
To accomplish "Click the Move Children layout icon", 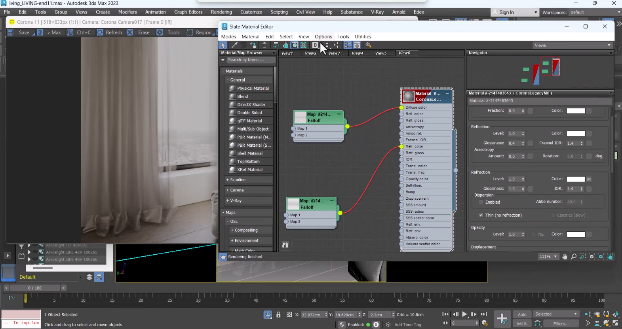I will coord(276,45).
